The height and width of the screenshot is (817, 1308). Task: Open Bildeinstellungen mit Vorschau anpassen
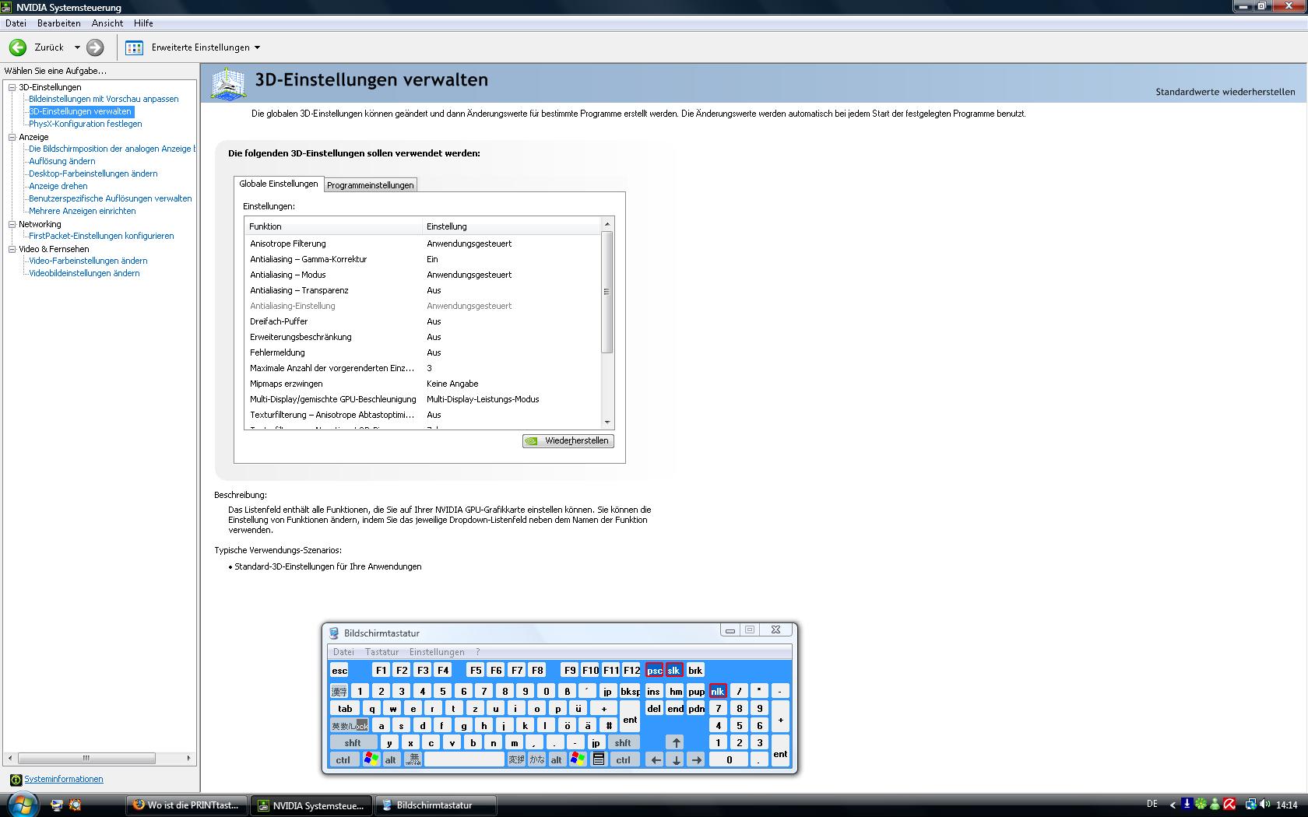coord(104,99)
